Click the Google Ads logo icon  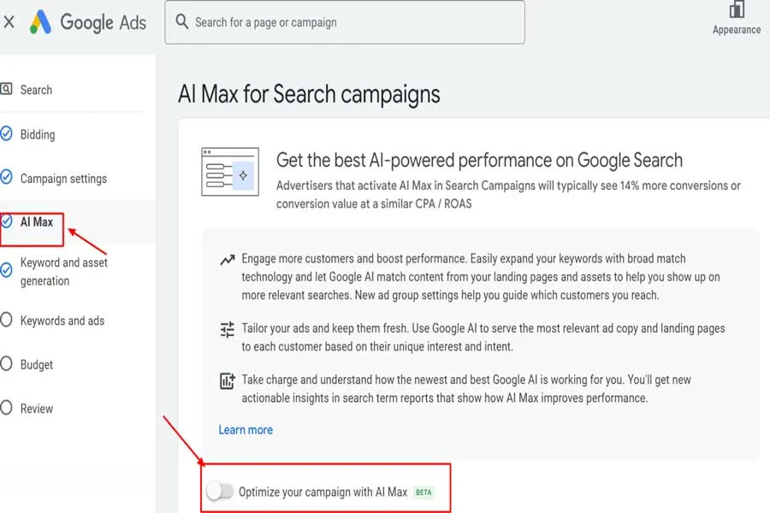[40, 22]
